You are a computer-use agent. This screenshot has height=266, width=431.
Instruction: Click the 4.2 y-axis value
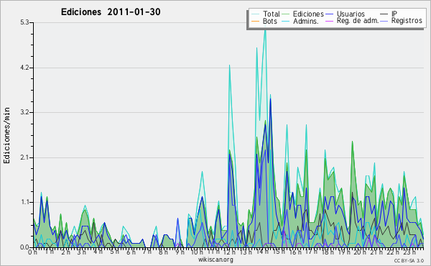tap(24, 68)
